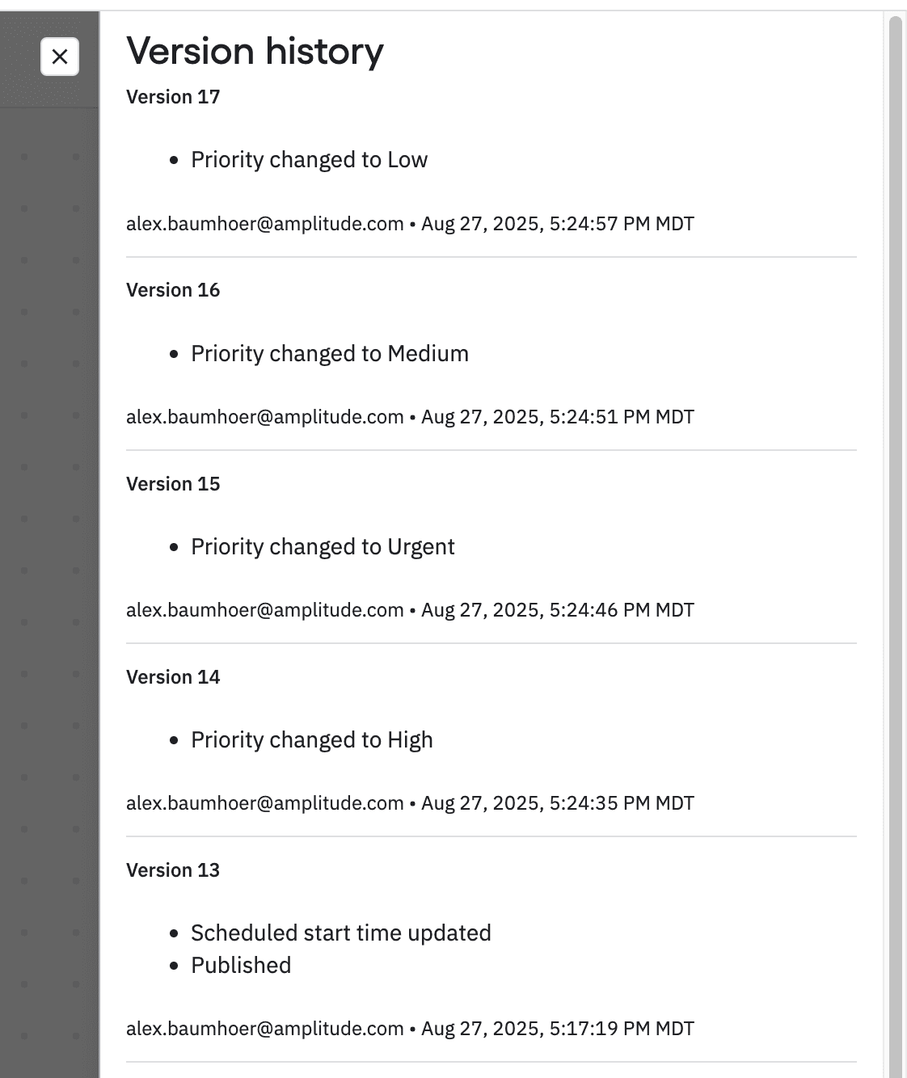The height and width of the screenshot is (1078, 907).
Task: Select the Version 16 heading
Action: point(173,290)
